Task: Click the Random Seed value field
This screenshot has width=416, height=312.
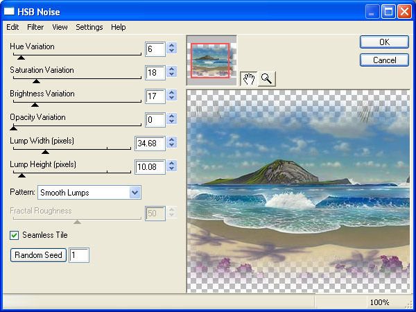Action: (x=79, y=255)
